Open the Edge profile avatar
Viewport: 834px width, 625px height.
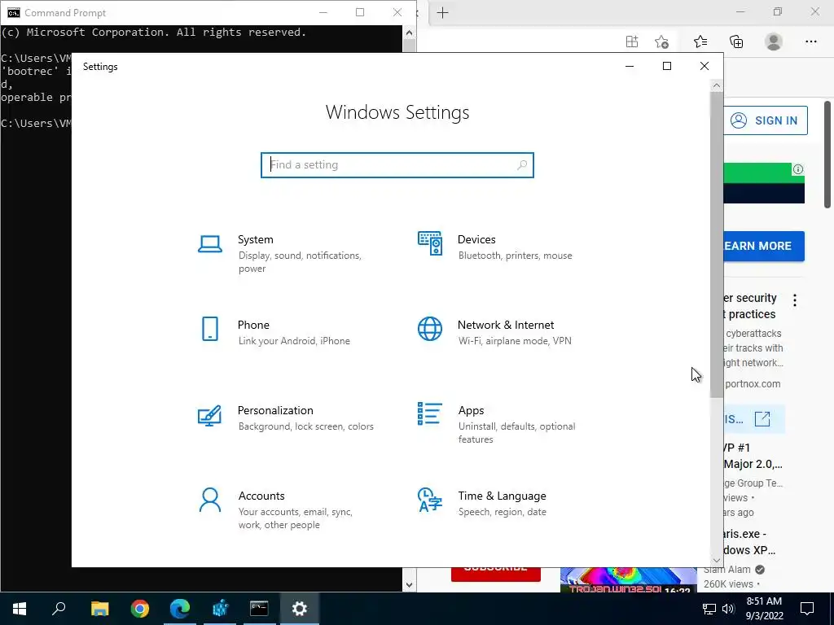(774, 42)
